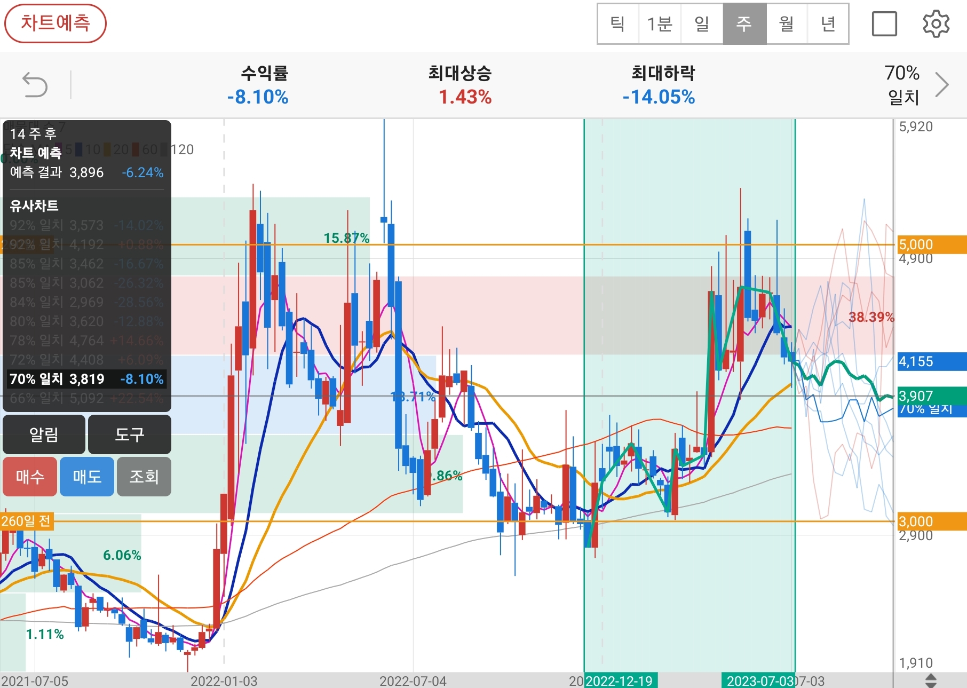
Task: Click the 2022-12-19 range start date marker
Action: point(621,681)
